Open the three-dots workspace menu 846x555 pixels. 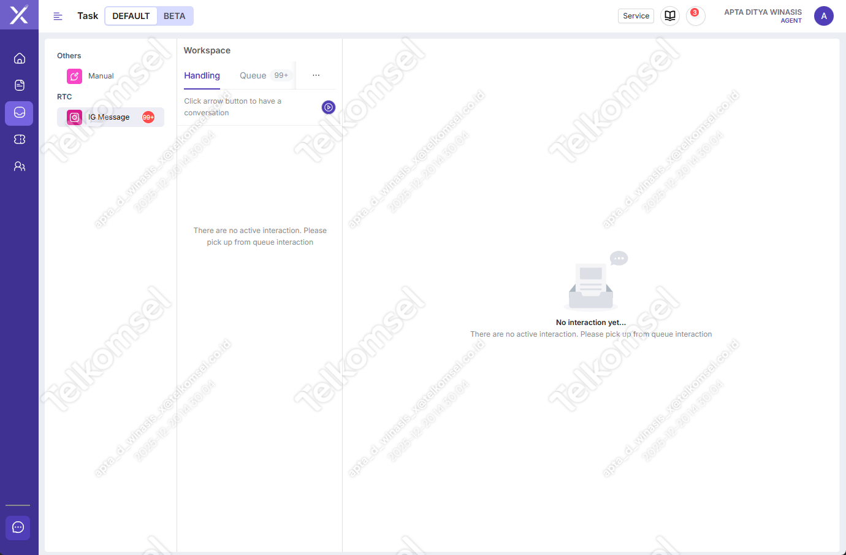(x=316, y=75)
